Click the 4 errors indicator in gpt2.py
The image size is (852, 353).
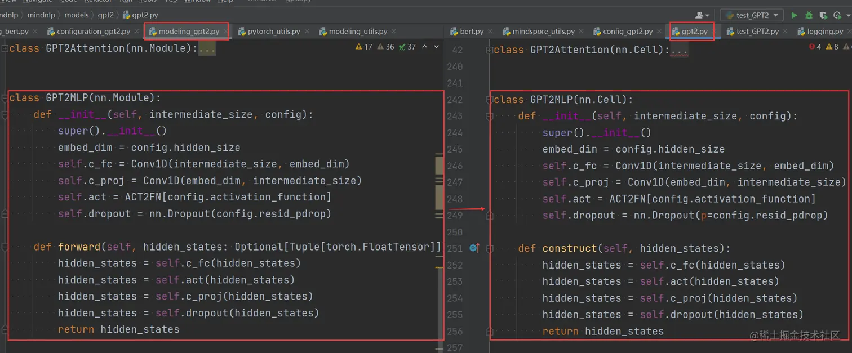815,47
